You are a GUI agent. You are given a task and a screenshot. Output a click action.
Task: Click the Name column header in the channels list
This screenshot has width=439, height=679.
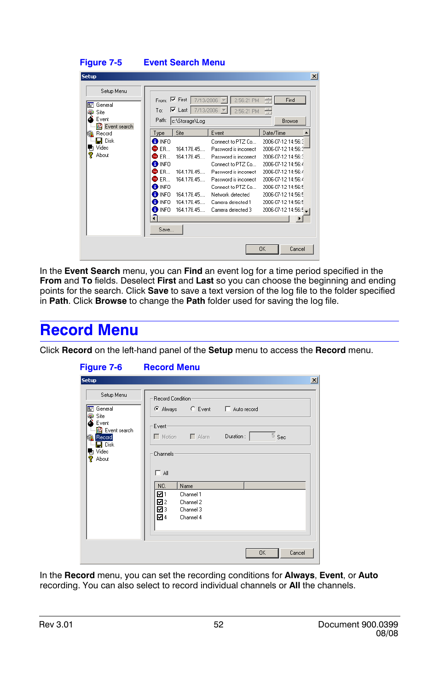(x=210, y=486)
